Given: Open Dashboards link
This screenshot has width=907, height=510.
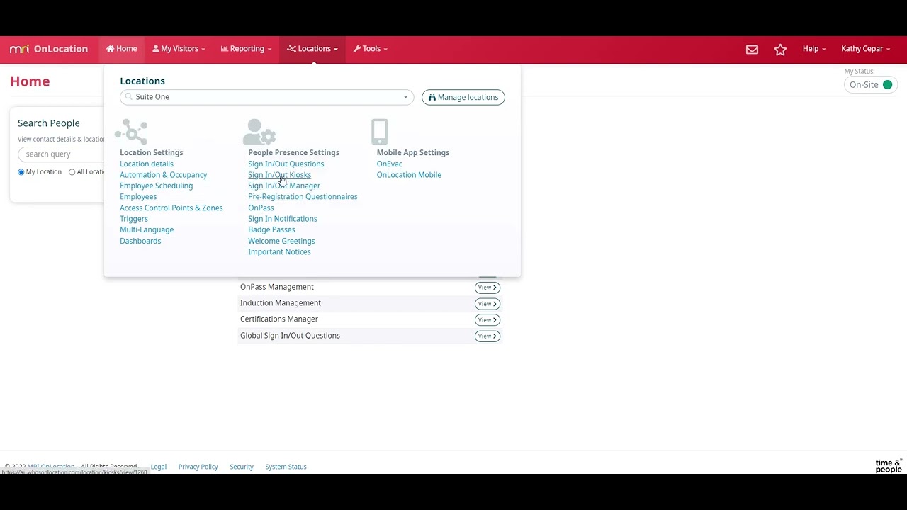Looking at the screenshot, I should [140, 242].
